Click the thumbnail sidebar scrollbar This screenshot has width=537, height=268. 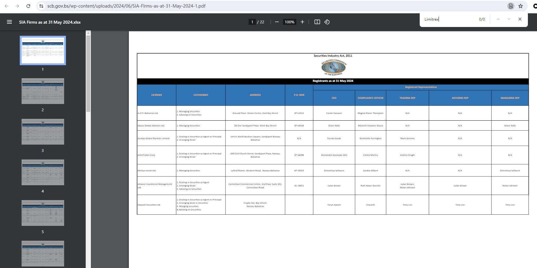(88, 73)
